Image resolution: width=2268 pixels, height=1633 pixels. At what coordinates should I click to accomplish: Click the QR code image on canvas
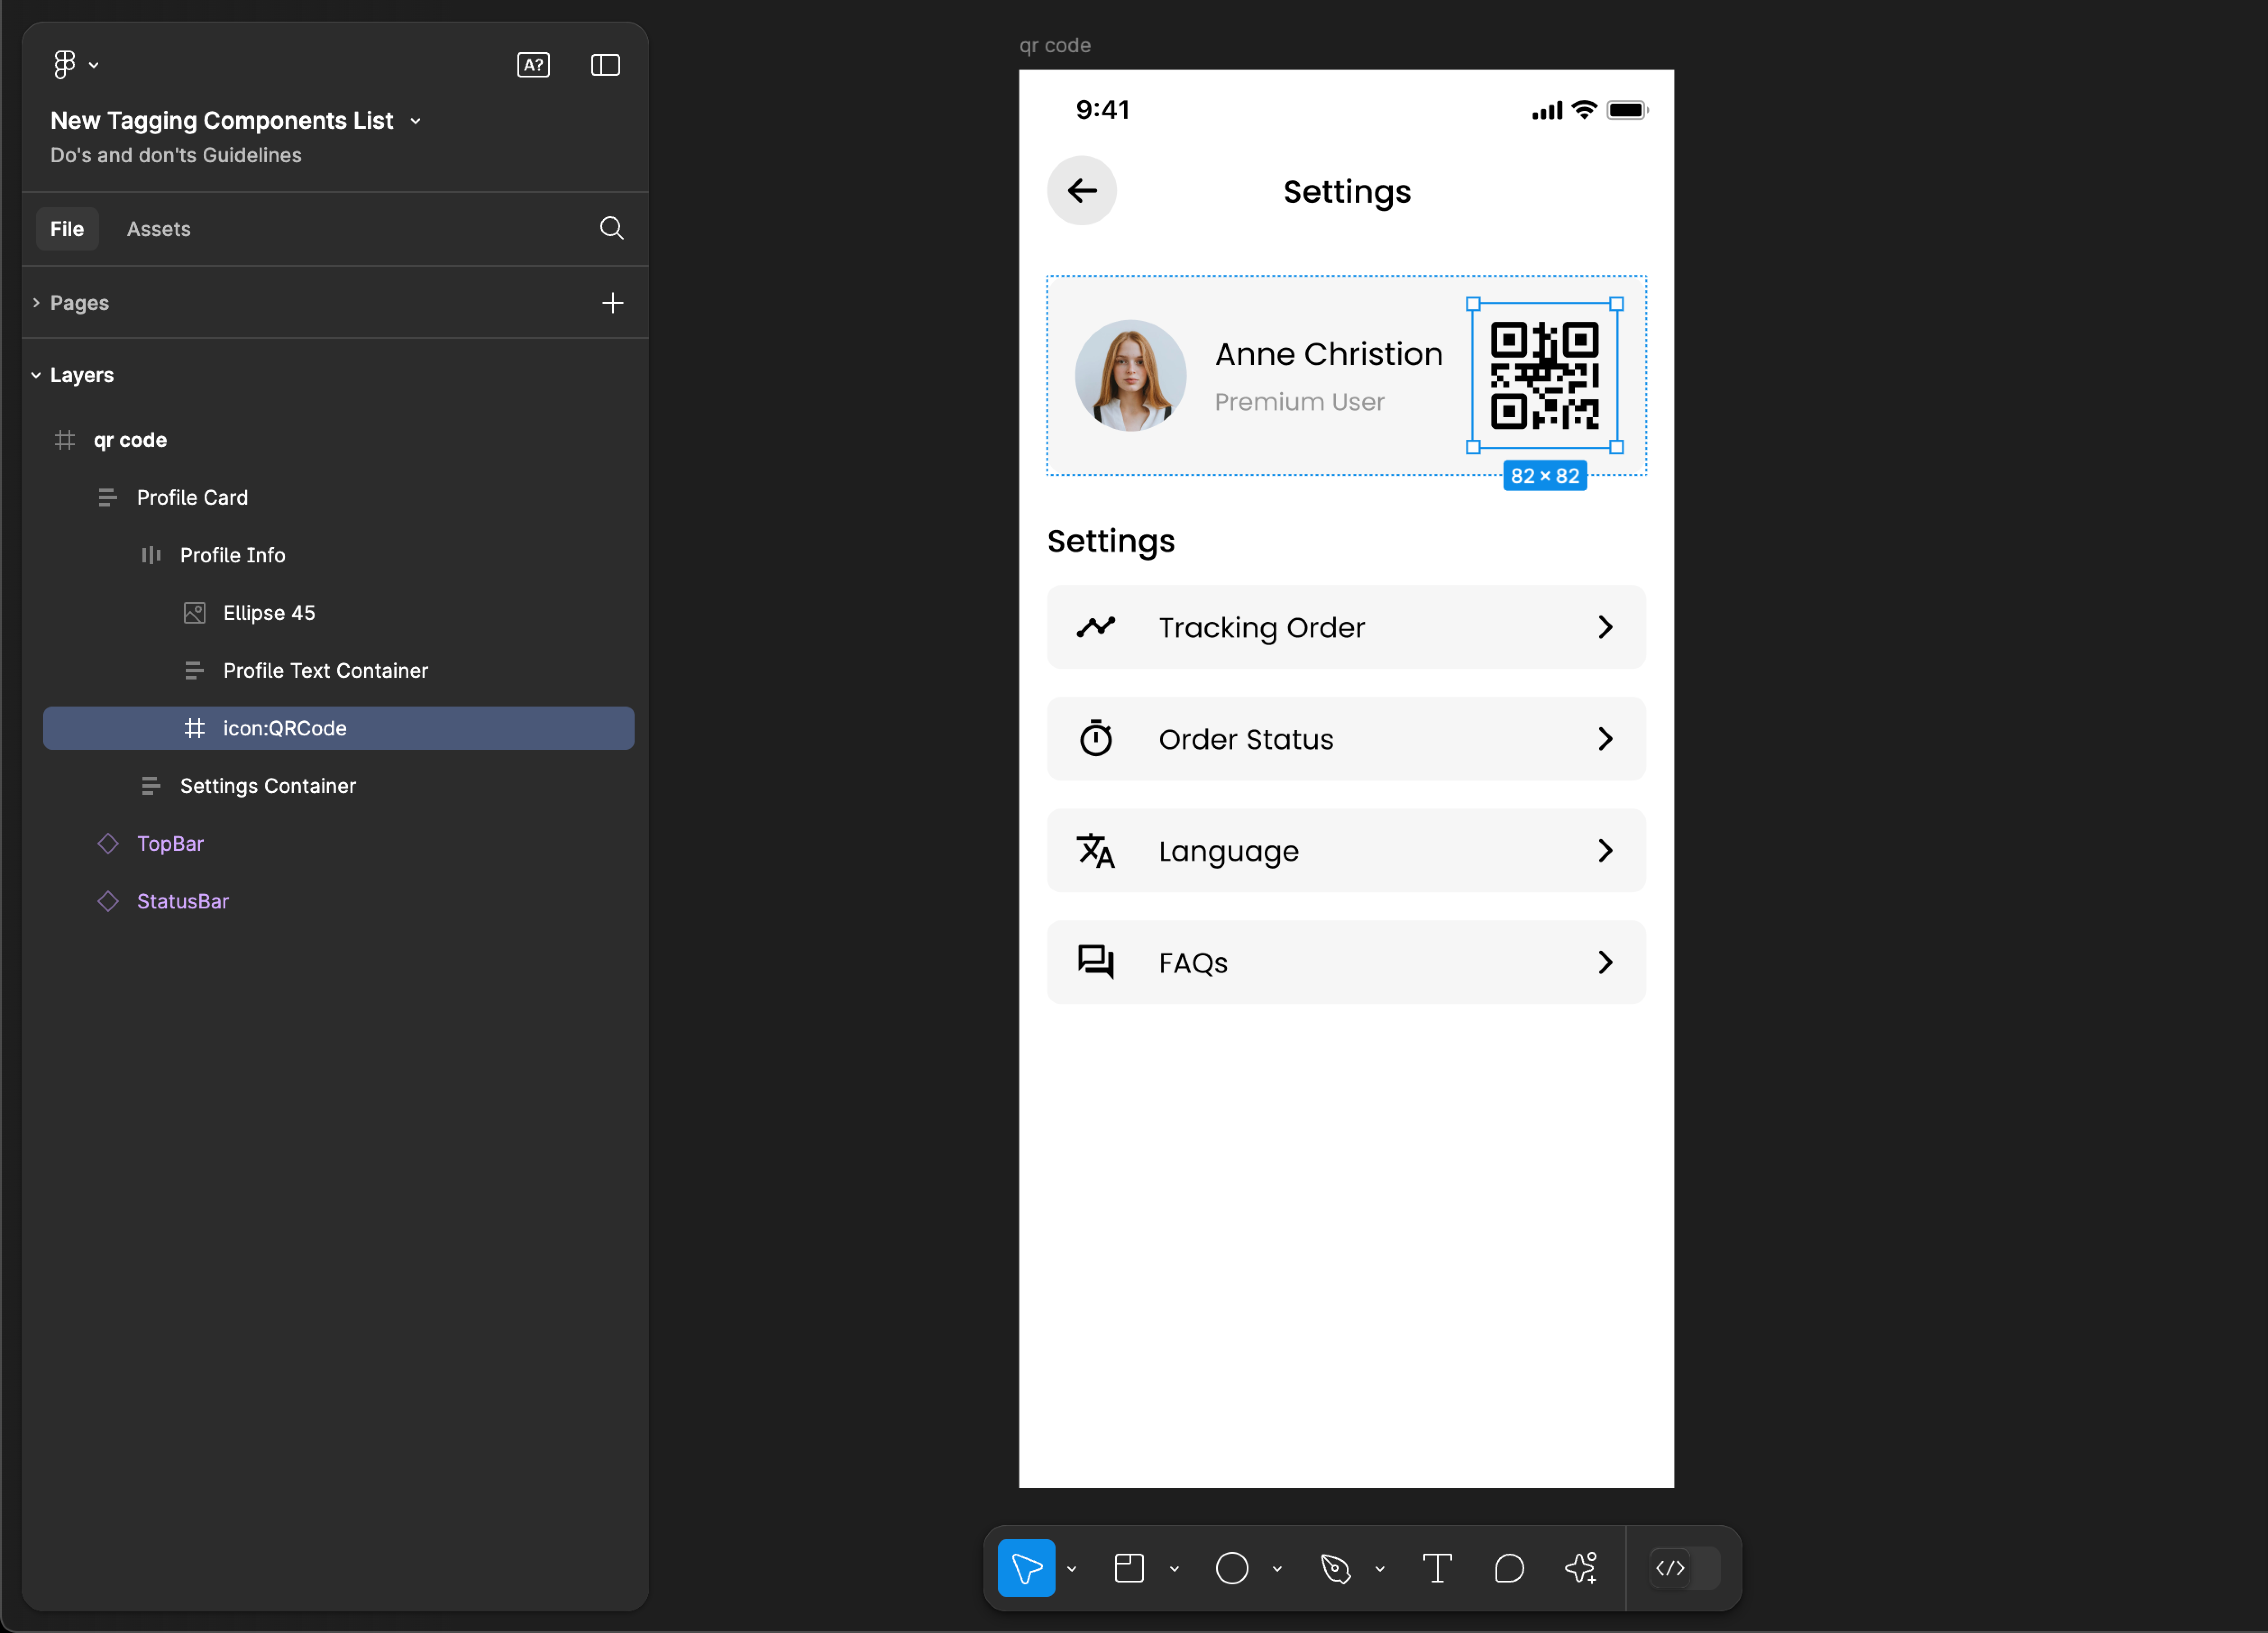coord(1545,375)
